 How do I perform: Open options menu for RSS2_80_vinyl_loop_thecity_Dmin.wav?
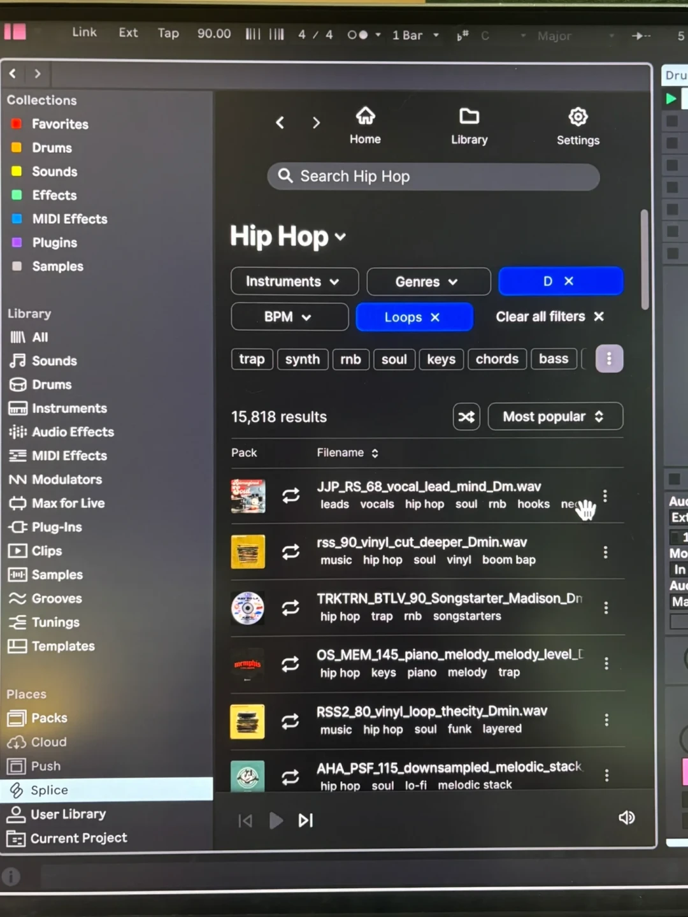click(x=606, y=719)
